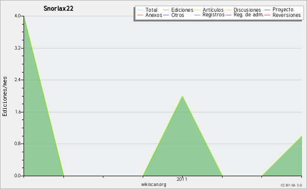Select the Registros legend entry

click(x=213, y=15)
